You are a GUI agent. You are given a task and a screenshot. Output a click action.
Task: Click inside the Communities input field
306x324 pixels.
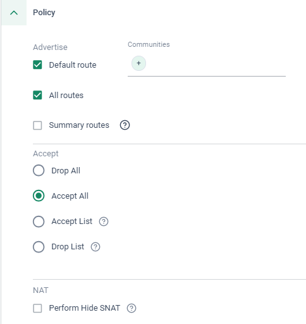tap(215, 63)
